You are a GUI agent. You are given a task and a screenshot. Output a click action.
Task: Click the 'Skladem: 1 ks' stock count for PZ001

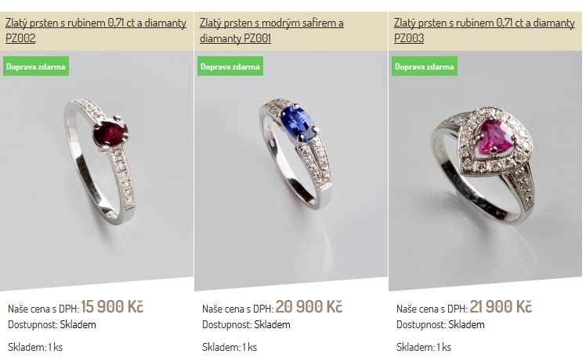[x=230, y=347]
